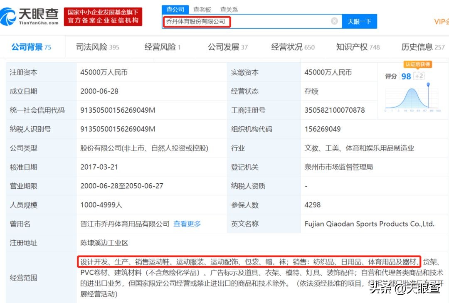Select the credit code 91350500156269049M in 统一社会信用代码 row

[118, 110]
